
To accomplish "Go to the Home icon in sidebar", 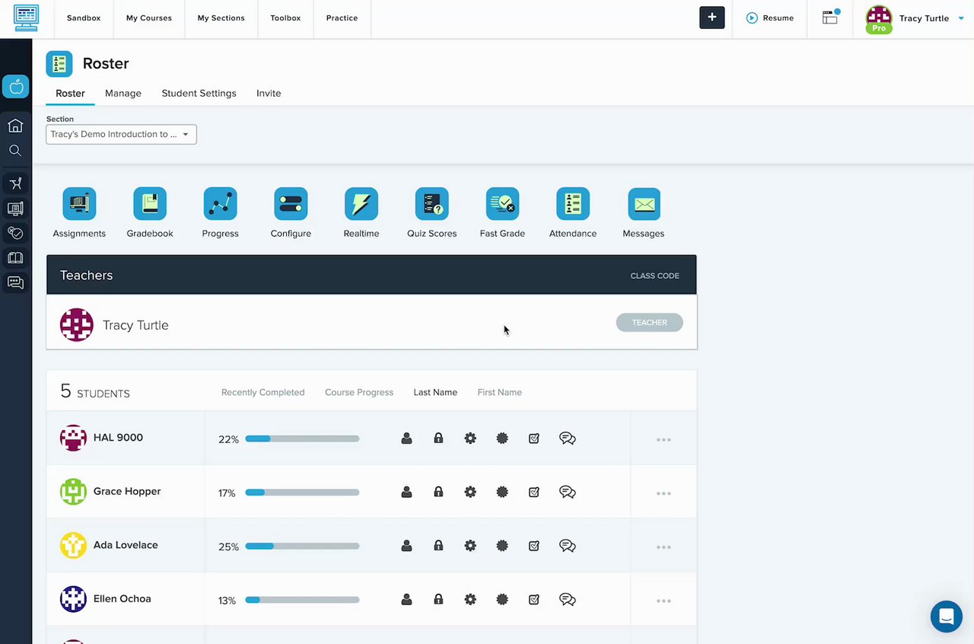I will pos(15,126).
